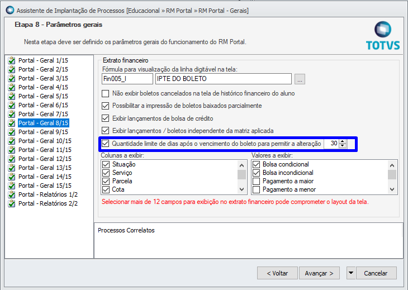Uncheck Parcela column checkbox
The width and height of the screenshot is (408, 290).
click(106, 181)
